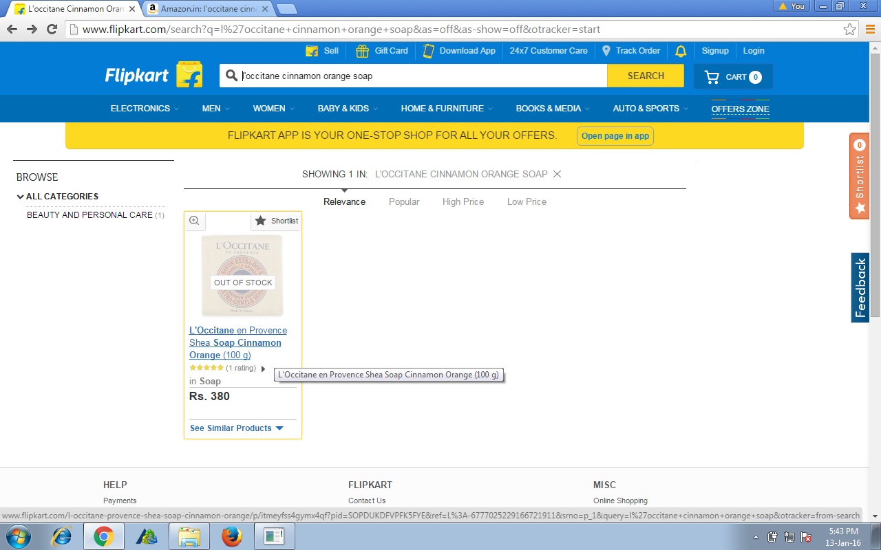Open the OFFERS ZONE menu item
881x550 pixels.
click(740, 109)
